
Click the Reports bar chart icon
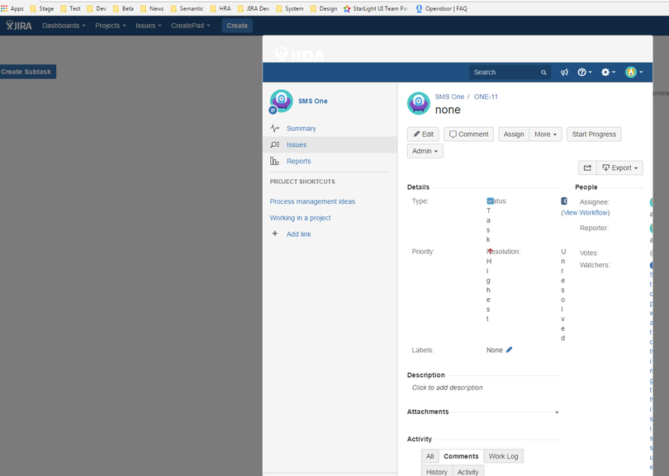pos(274,161)
